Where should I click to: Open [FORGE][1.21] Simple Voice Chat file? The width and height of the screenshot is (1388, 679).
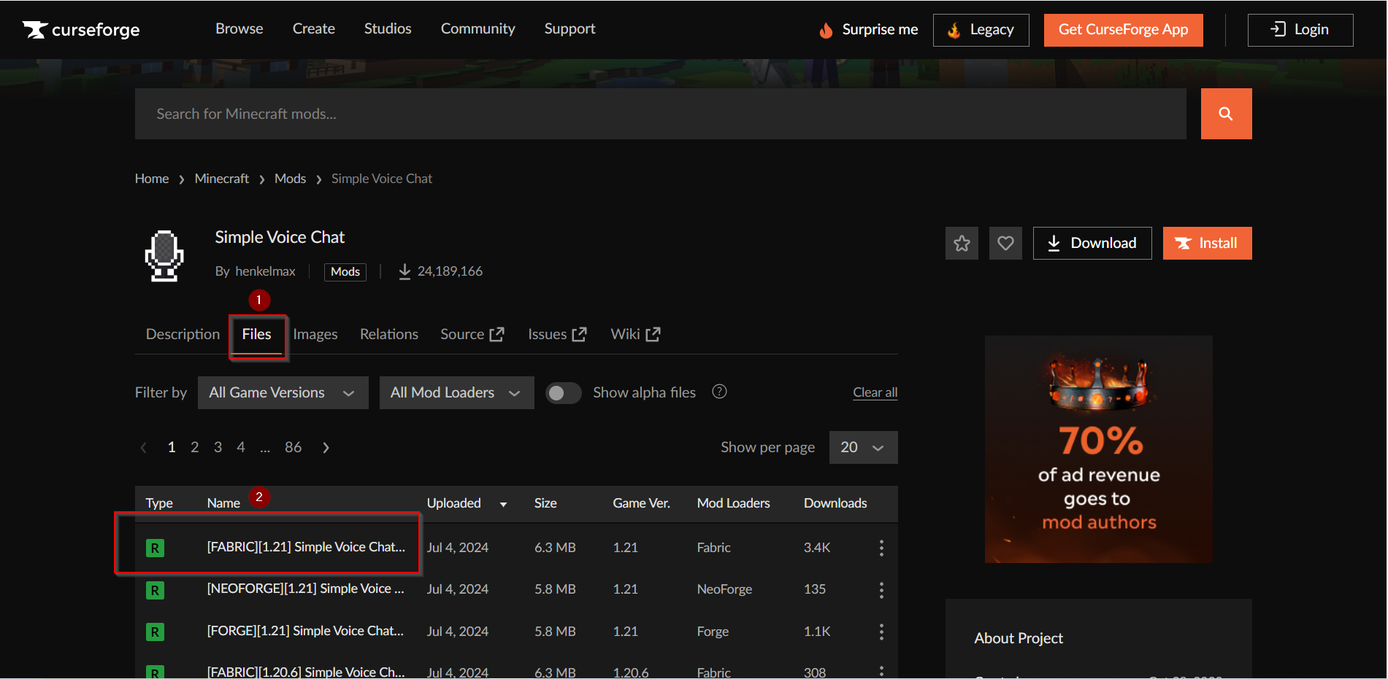[x=305, y=631]
